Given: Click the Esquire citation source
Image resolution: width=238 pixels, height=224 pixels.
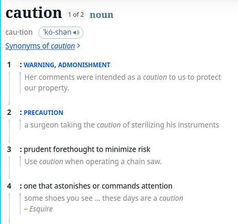Looking at the screenshot, I should coord(41,209).
